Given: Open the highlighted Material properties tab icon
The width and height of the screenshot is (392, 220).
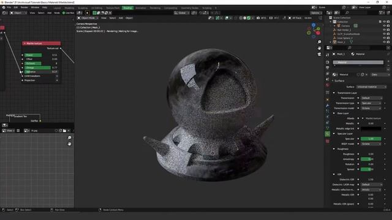Looking at the screenshot, I should point(328,134).
